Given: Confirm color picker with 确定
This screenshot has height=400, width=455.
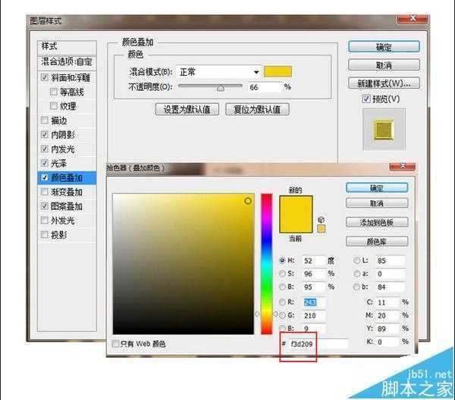Looking at the screenshot, I should point(377,188).
